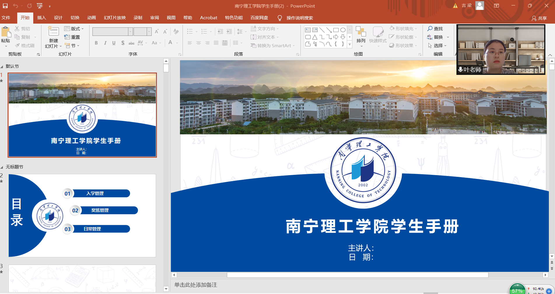Click the Paste clipboard icon

5,32
